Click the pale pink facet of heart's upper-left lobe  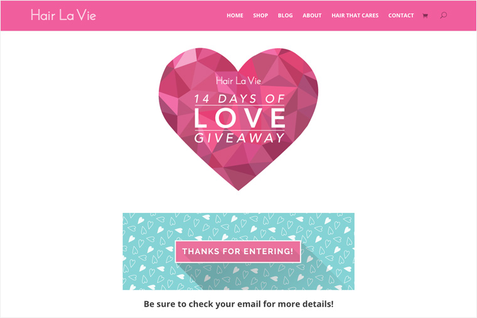coord(185,58)
